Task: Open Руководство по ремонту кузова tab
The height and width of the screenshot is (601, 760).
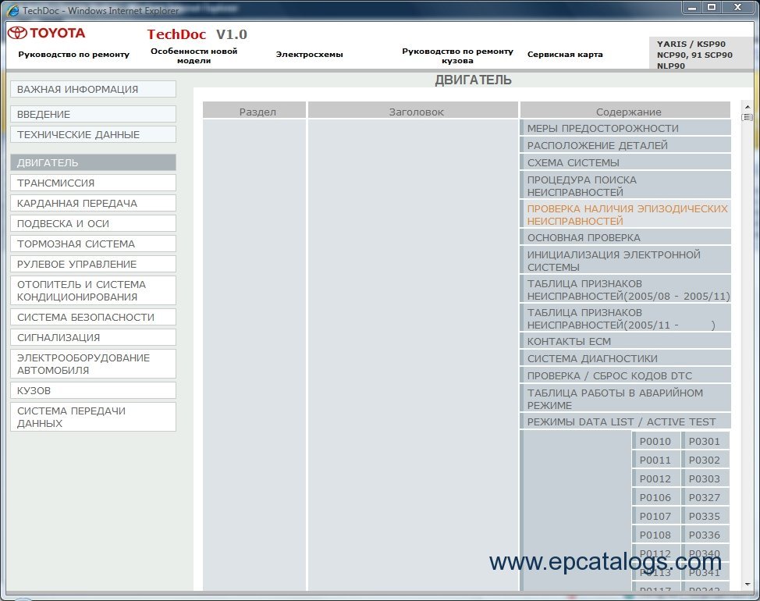Action: coord(457,55)
